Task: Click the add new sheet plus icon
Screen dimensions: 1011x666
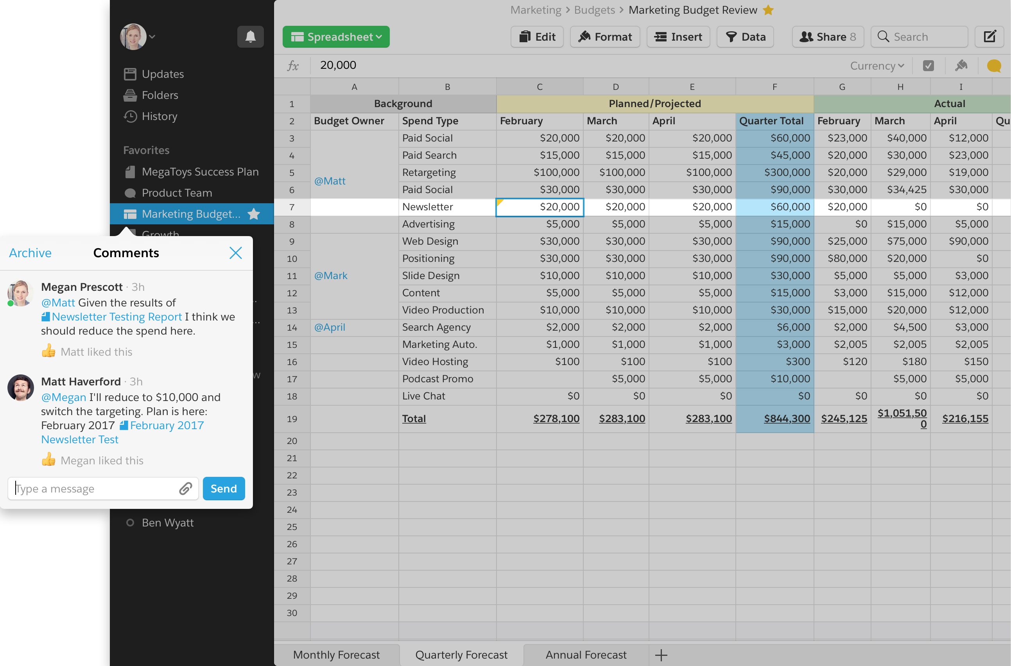Action: (661, 655)
